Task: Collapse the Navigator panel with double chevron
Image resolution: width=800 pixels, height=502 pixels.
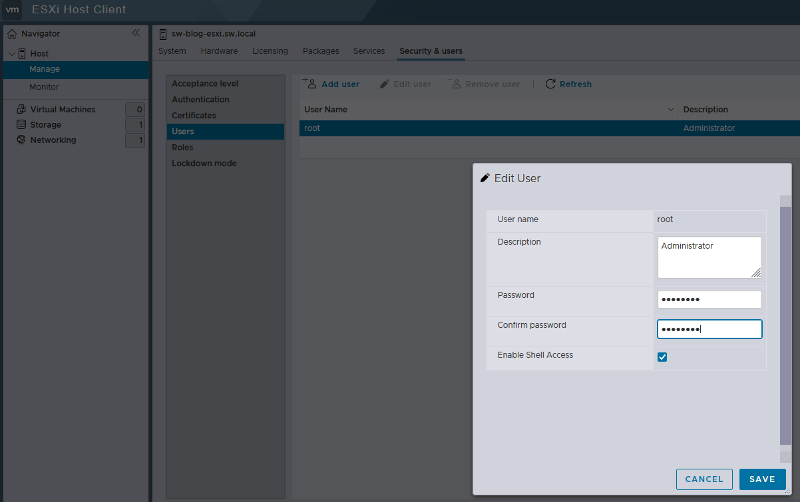Action: [136, 33]
